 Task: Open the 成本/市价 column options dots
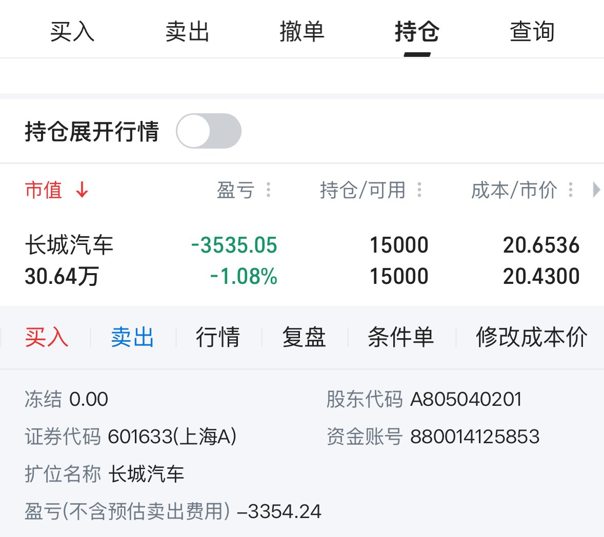[571, 190]
